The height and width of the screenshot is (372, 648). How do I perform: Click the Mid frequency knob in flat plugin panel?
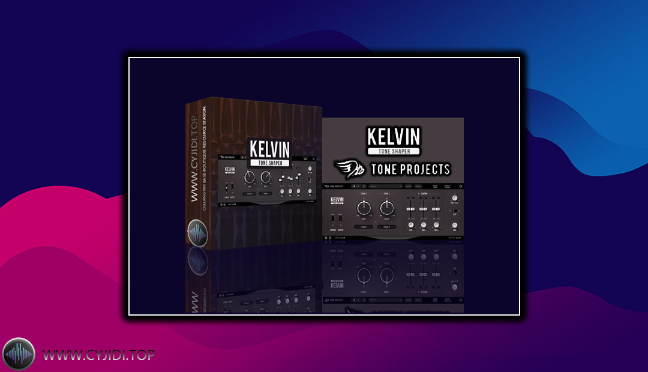click(x=424, y=225)
